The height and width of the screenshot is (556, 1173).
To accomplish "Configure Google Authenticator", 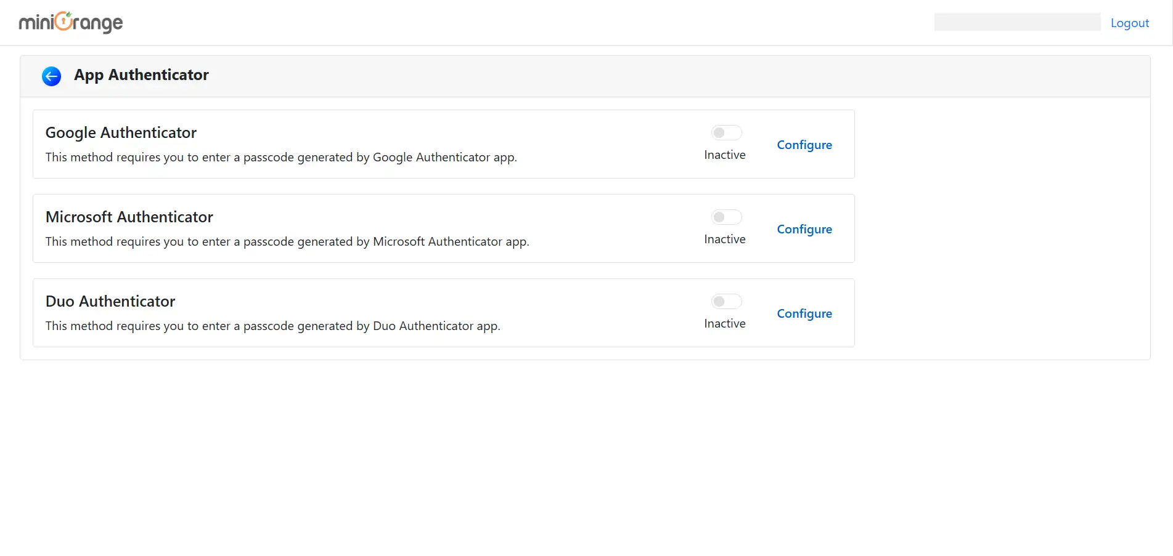I will 804,145.
